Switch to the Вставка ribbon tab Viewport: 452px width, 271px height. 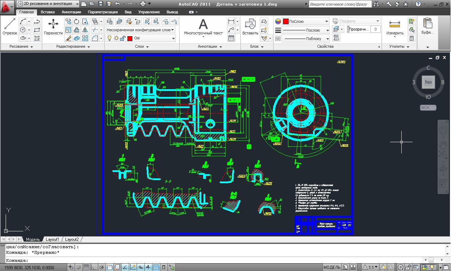point(48,12)
